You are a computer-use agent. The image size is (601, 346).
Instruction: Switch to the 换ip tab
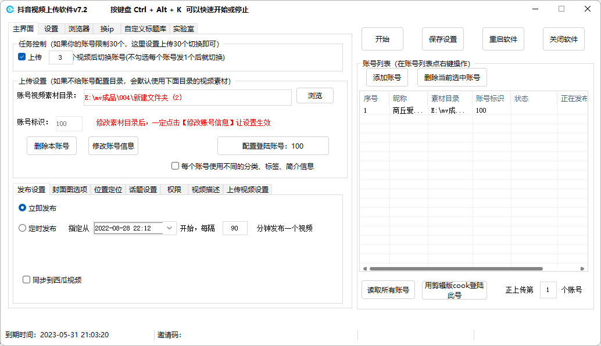click(x=108, y=28)
